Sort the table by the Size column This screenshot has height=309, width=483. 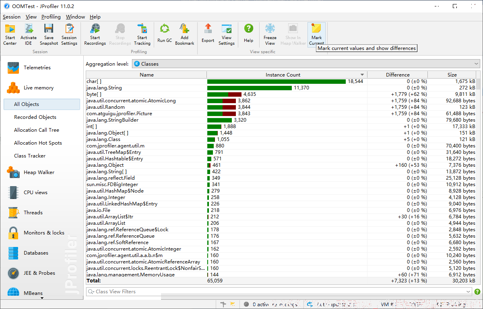pos(452,75)
